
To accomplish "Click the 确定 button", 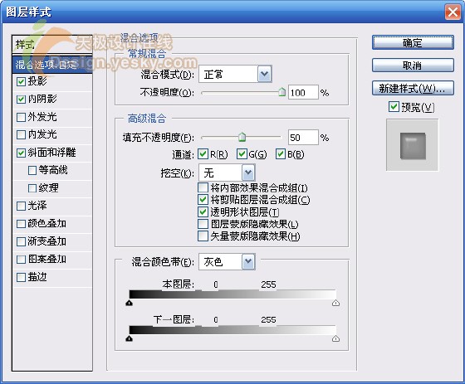I will [x=413, y=42].
